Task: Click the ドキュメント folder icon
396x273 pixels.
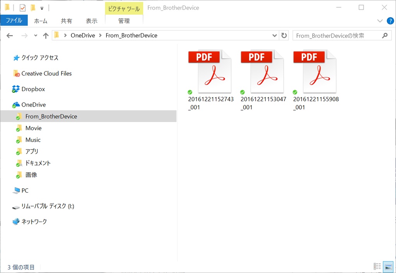Action: click(x=19, y=163)
